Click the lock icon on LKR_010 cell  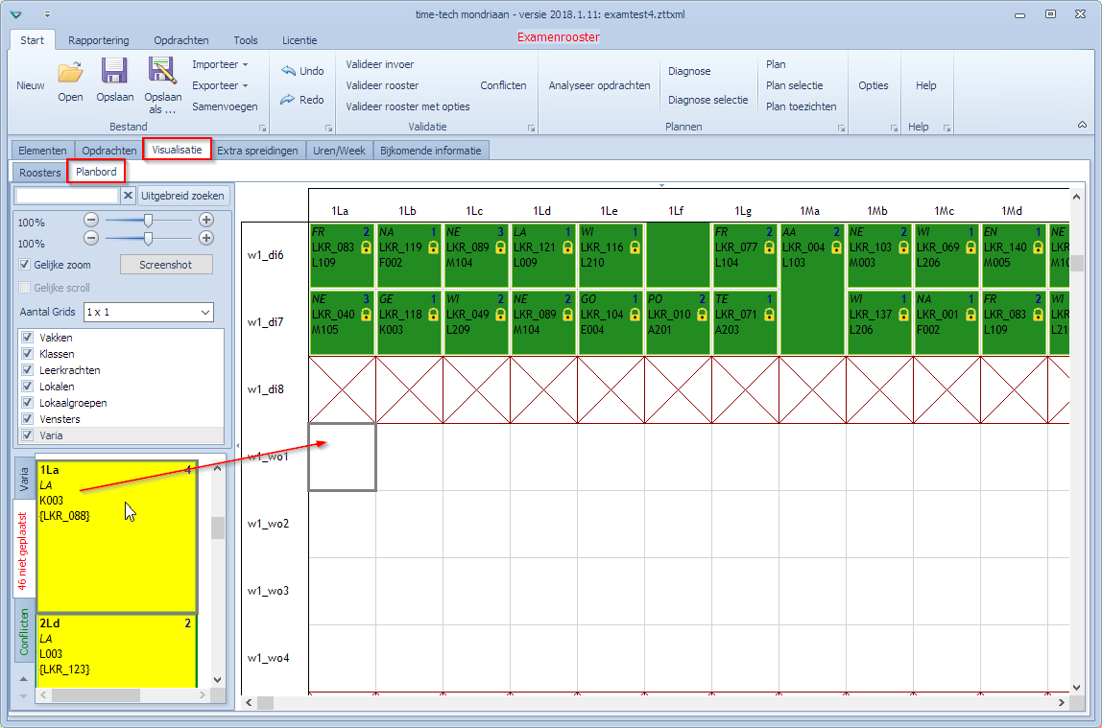pos(702,315)
